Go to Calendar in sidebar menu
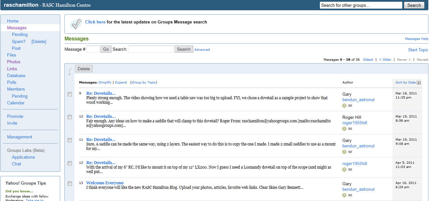Screen dimensions: 430x201 16,103
